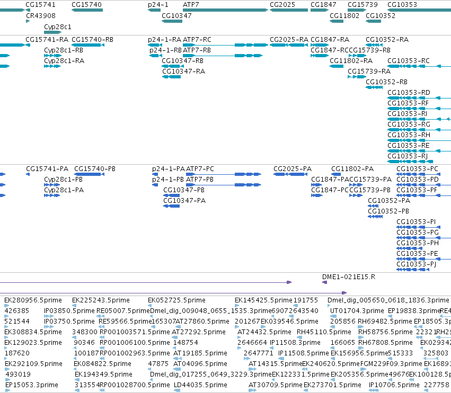Click the ATP7 gene bar
The width and height of the screenshot is (451, 393).
pyautogui.click(x=226, y=10)
